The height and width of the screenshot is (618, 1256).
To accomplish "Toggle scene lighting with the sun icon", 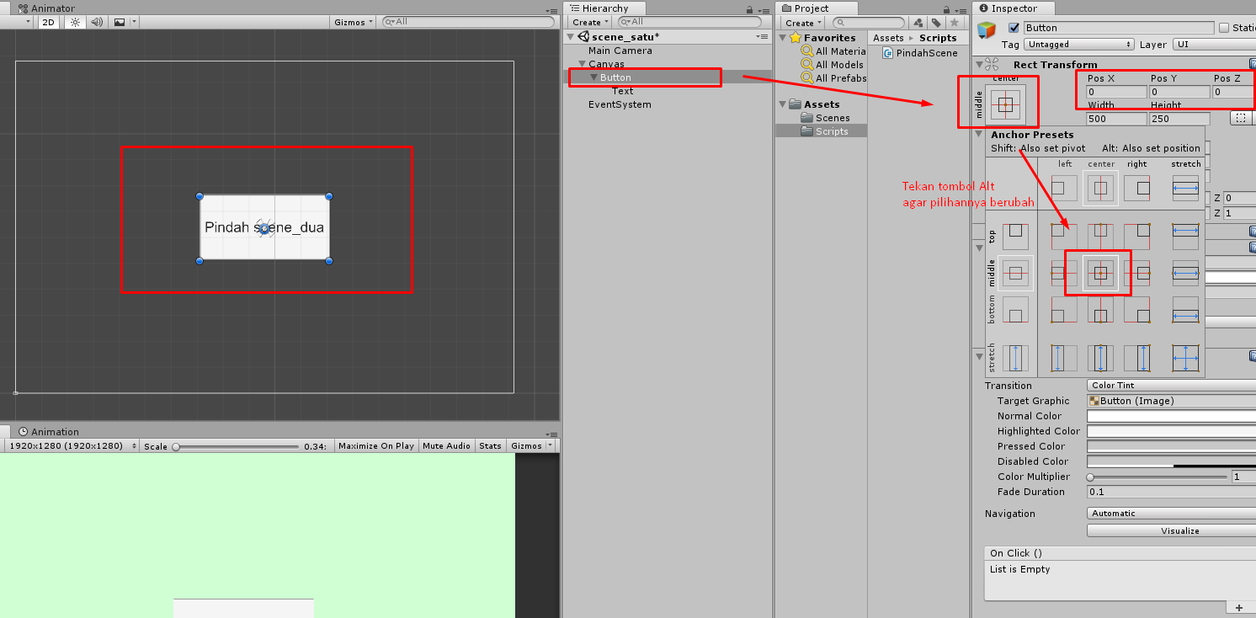I will pos(74,22).
